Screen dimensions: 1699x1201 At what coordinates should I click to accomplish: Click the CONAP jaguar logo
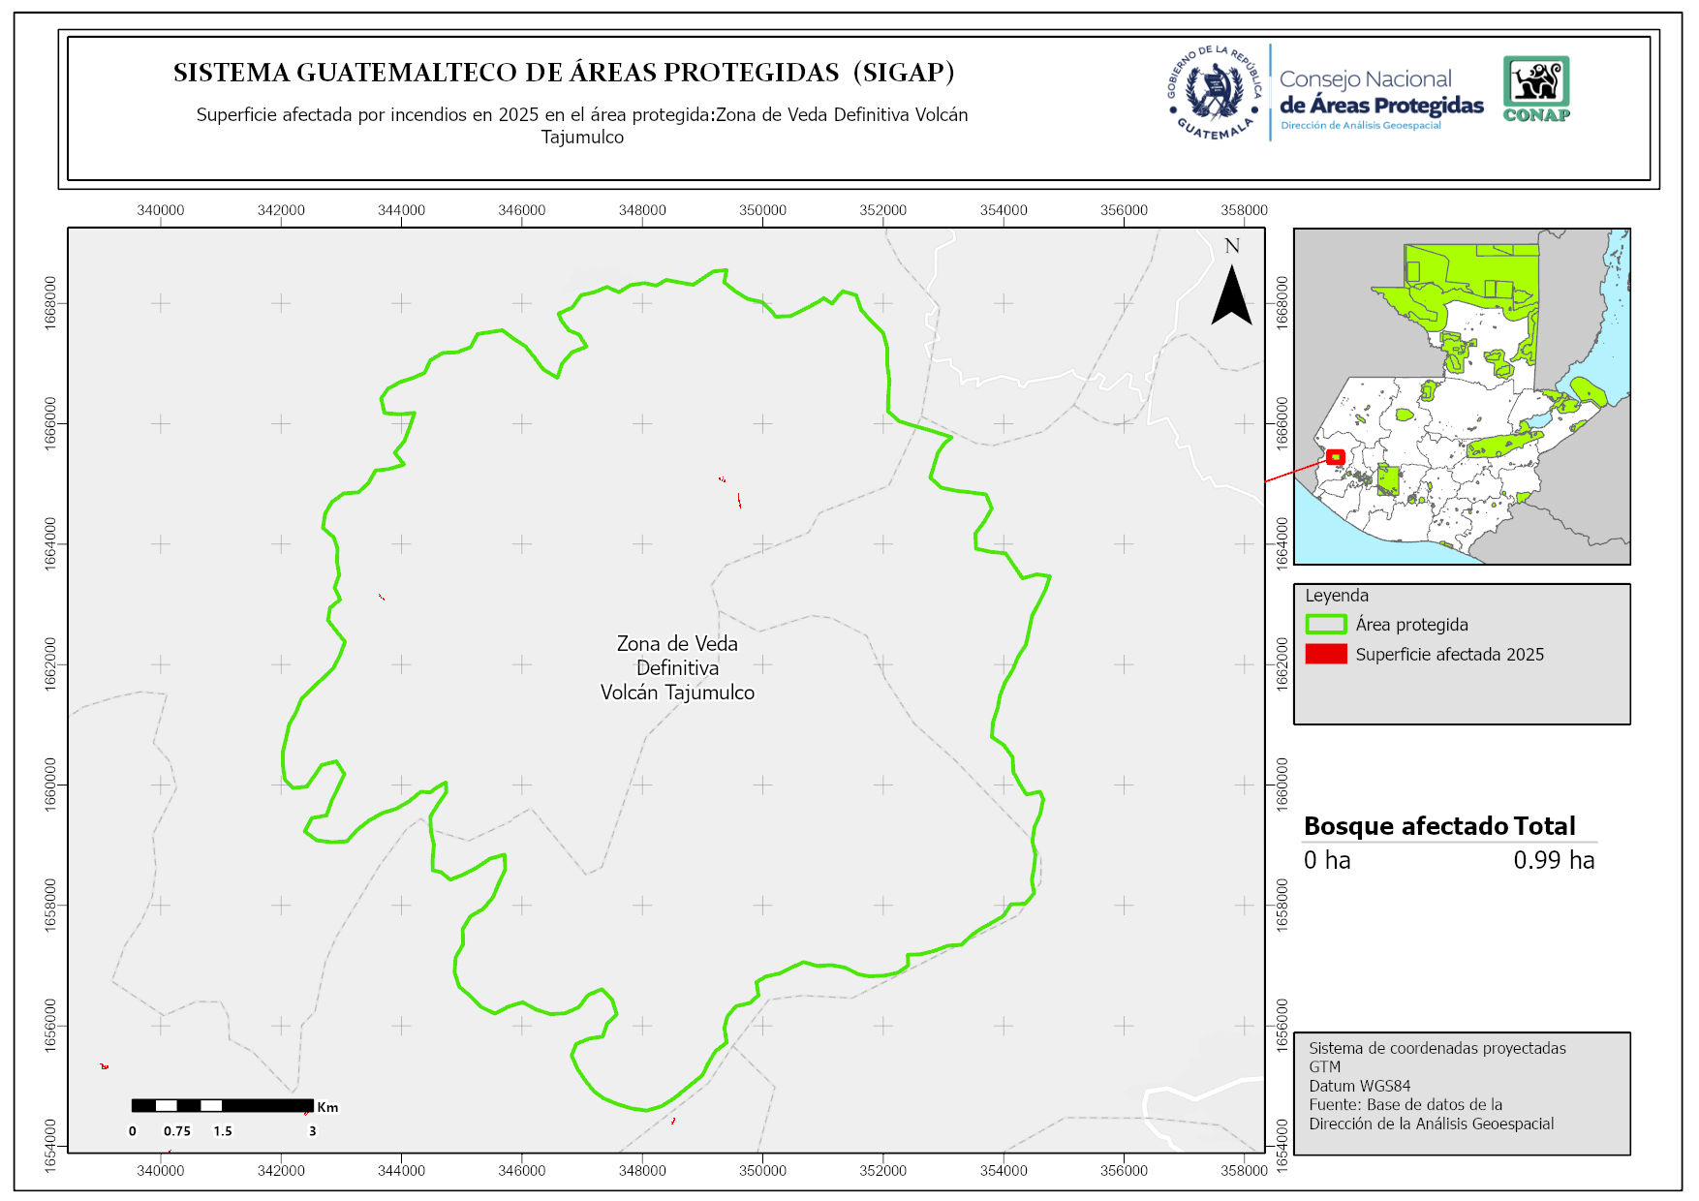click(x=1536, y=88)
